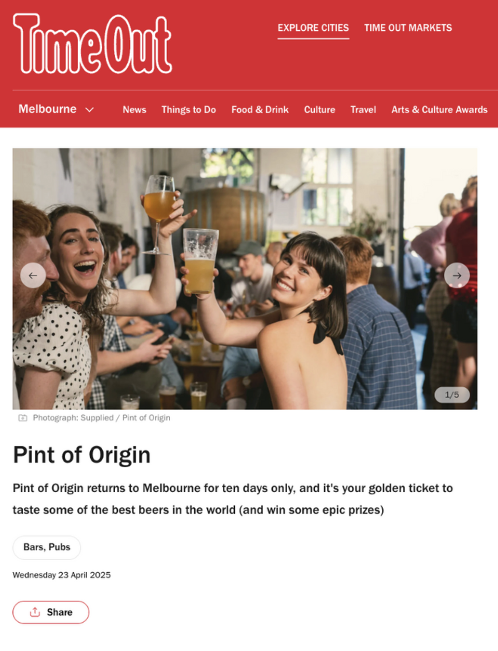The height and width of the screenshot is (651, 498).
Task: Click the share upload icon
Action: click(35, 612)
